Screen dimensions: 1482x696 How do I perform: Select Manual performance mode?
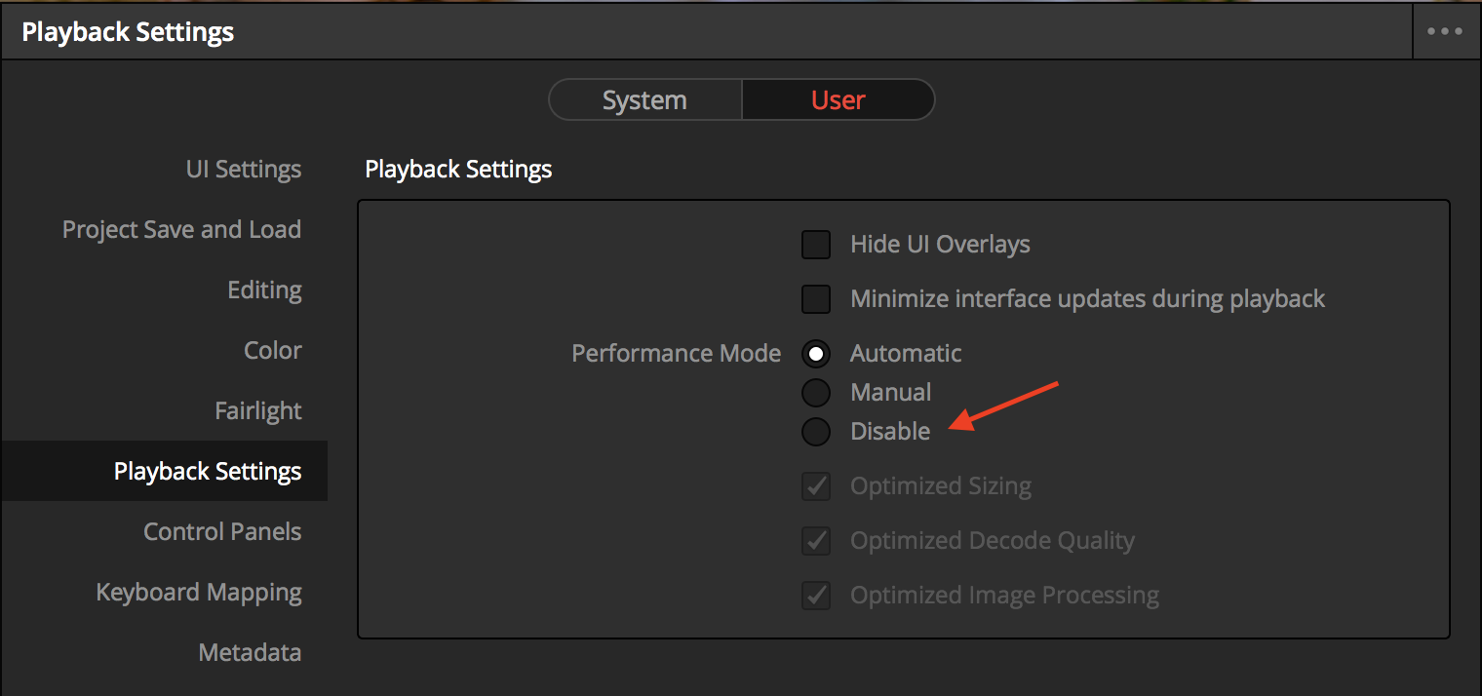(x=816, y=393)
